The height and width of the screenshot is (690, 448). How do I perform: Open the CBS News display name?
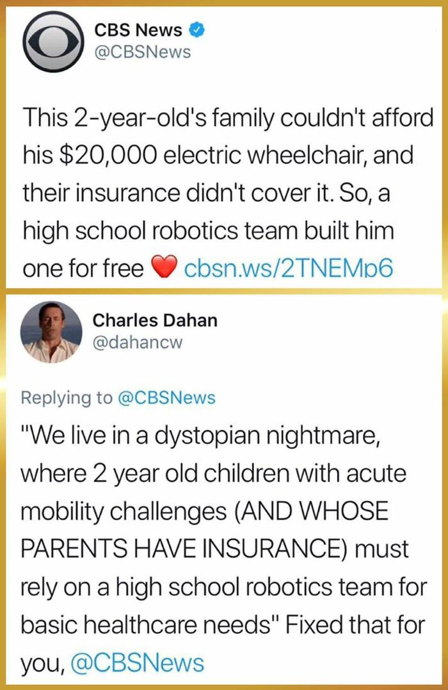point(138,29)
